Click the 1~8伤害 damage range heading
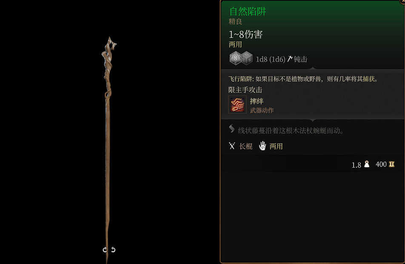 coord(245,34)
